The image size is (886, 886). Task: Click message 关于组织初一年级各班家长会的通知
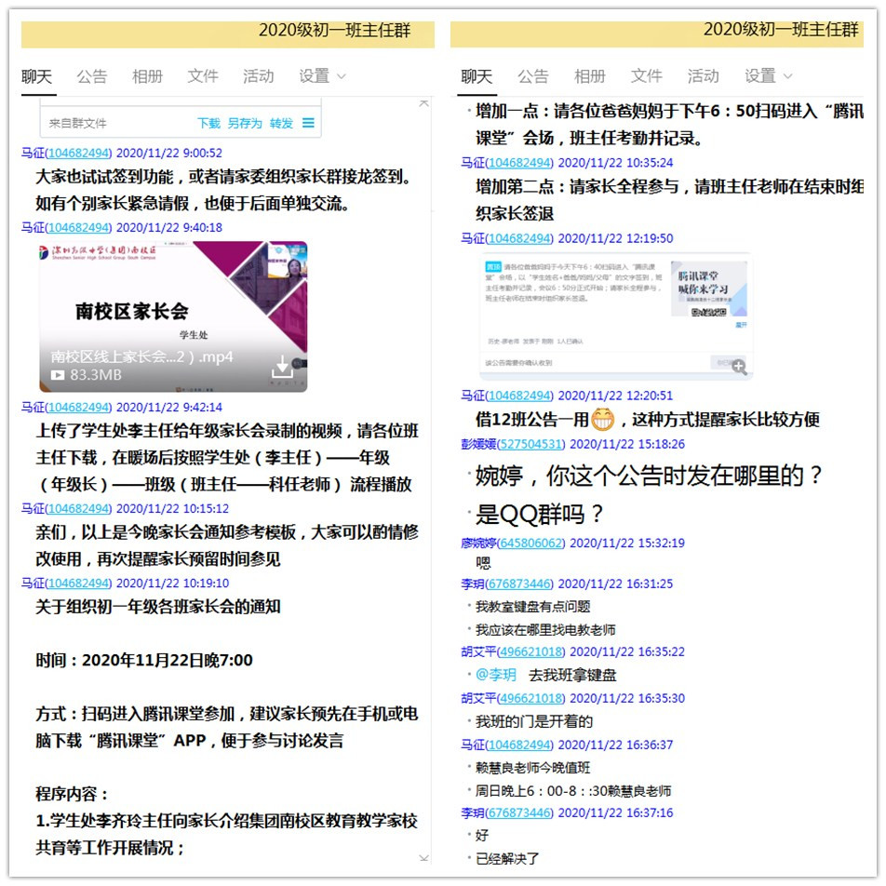158,607
